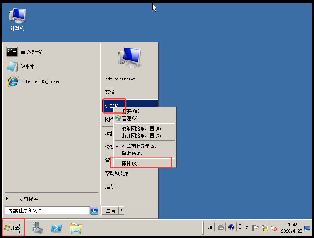Open Windows Explorer from the taskbar
This screenshot has width=314, height=238.
pyautogui.click(x=76, y=228)
